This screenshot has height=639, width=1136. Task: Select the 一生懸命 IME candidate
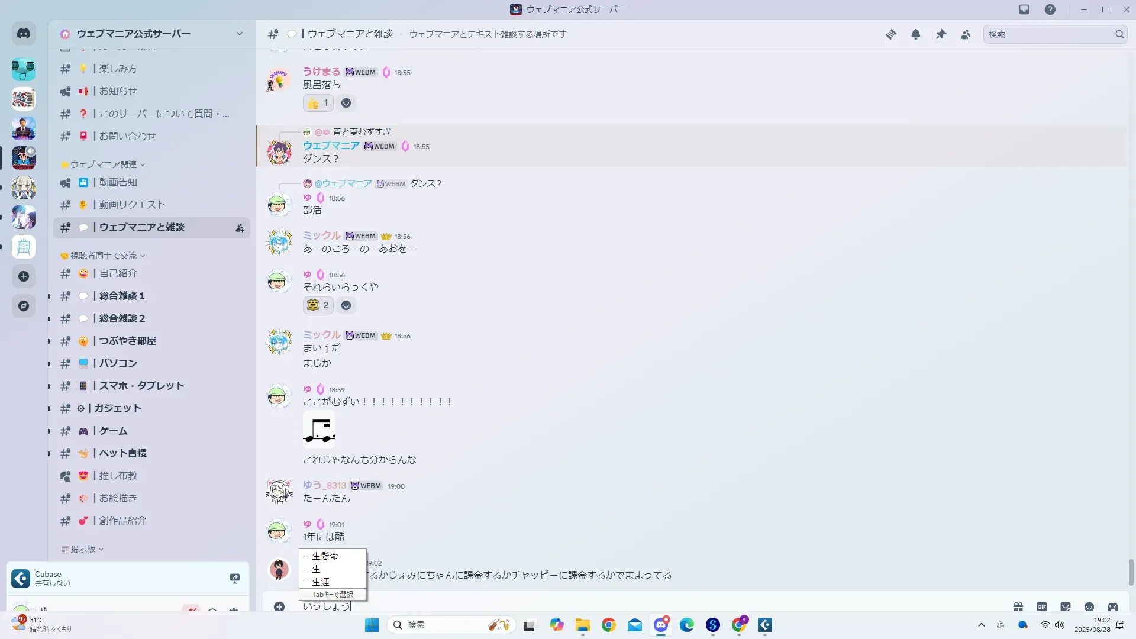click(x=321, y=556)
